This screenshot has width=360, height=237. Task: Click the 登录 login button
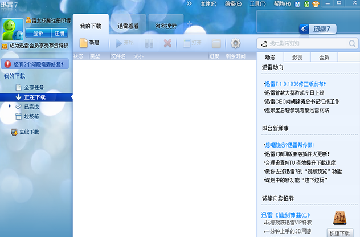coord(38,33)
